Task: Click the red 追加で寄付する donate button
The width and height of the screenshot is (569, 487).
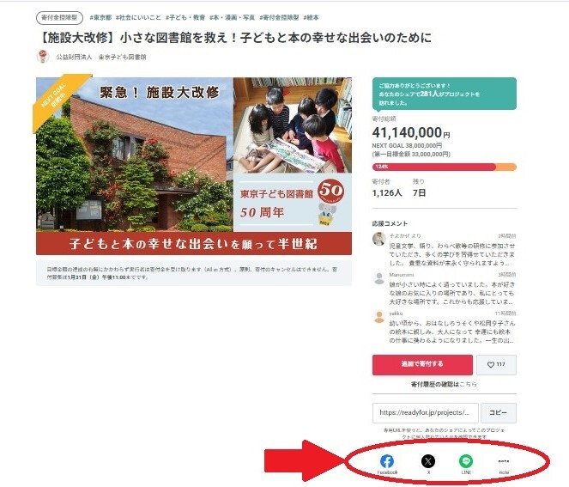Action: 422,364
